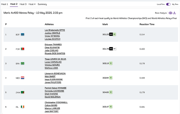Viewport: 180px width, 114px height.
Task: Open Jonas PHIJFFERS profile
Action: tap(53, 82)
